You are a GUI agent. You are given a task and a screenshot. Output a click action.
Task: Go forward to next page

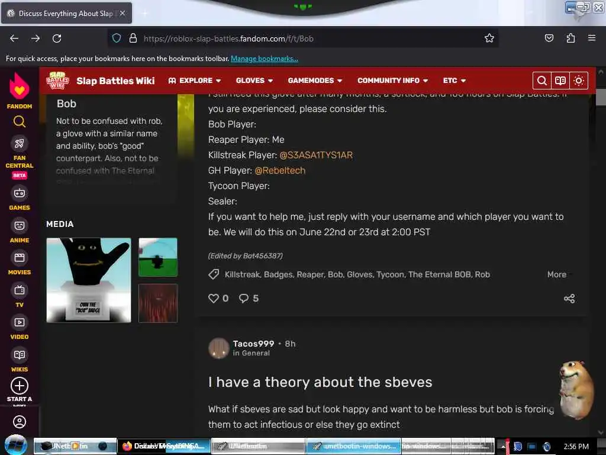click(36, 39)
